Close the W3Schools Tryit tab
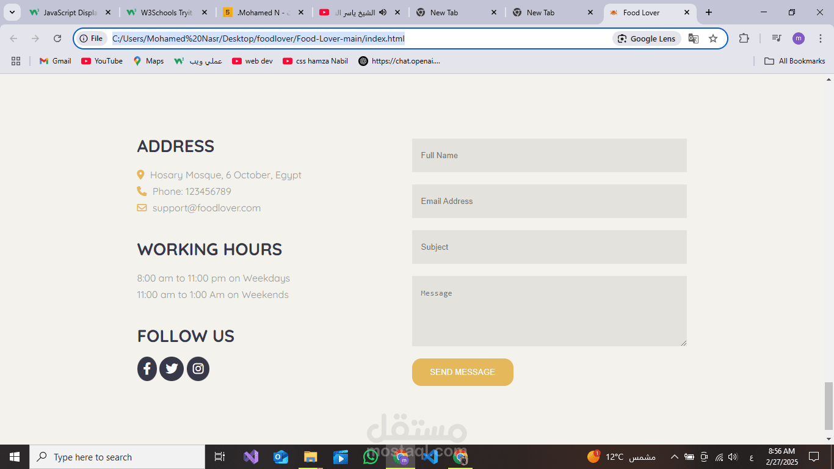This screenshot has height=469, width=834. tap(205, 12)
